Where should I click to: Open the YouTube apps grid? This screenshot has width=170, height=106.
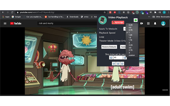(x=148, y=23)
